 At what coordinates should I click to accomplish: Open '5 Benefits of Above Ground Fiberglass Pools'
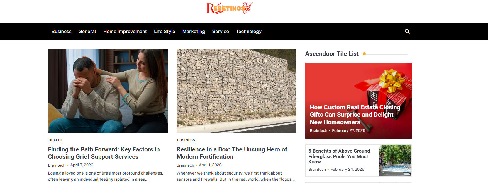pyautogui.click(x=339, y=156)
